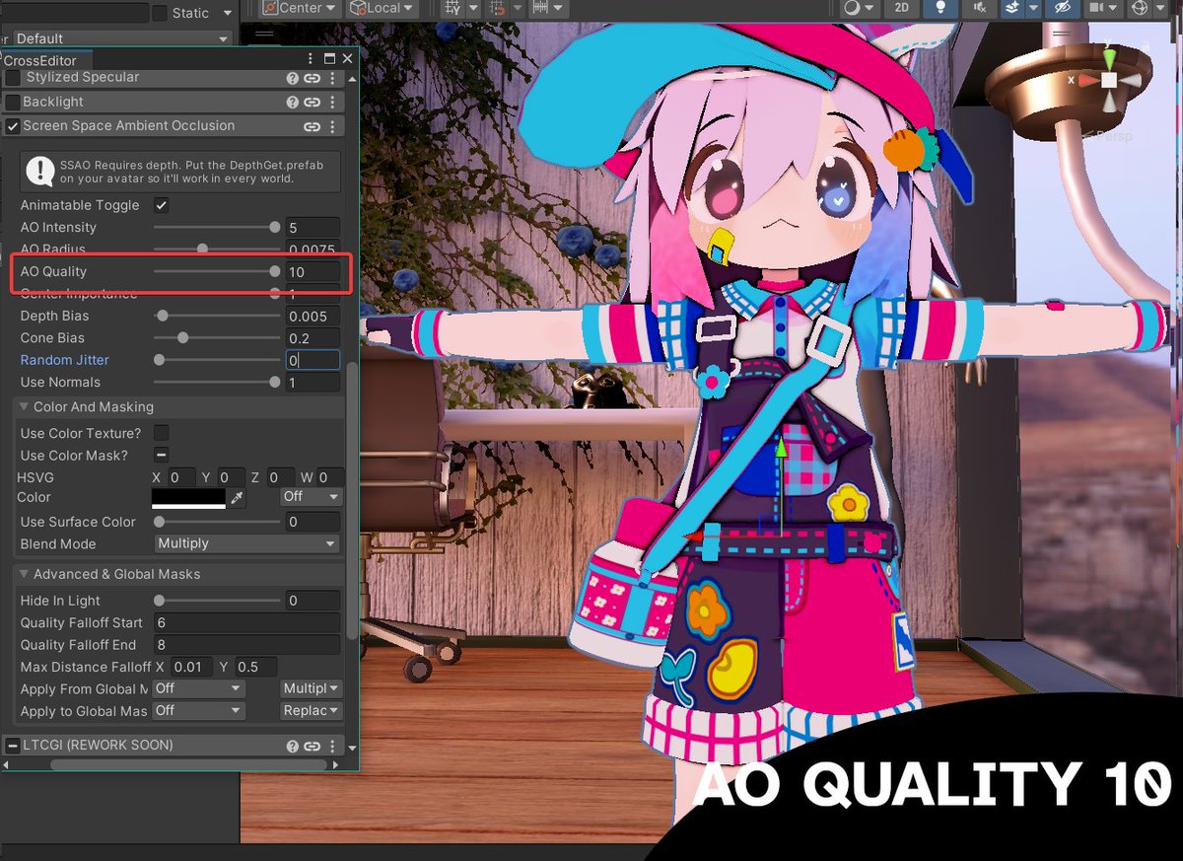Adjust the Cone Bias slider handle

183,338
